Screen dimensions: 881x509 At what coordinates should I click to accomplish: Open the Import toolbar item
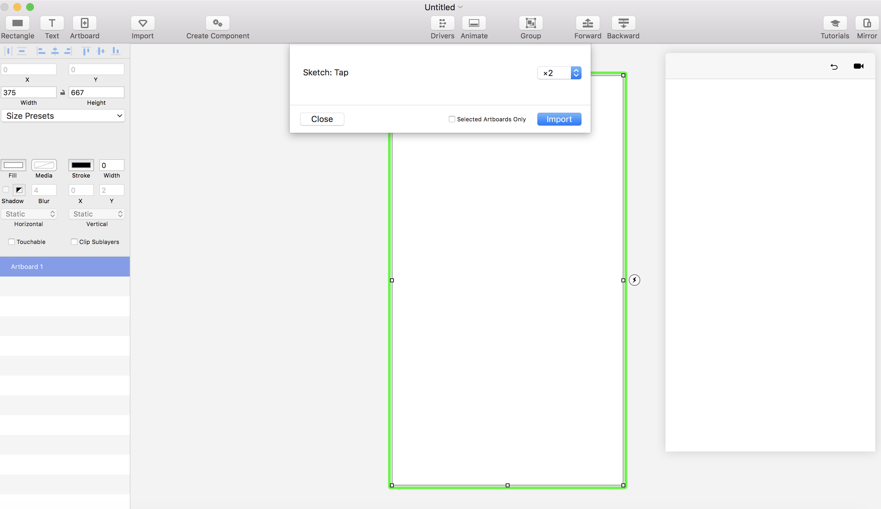pyautogui.click(x=143, y=23)
